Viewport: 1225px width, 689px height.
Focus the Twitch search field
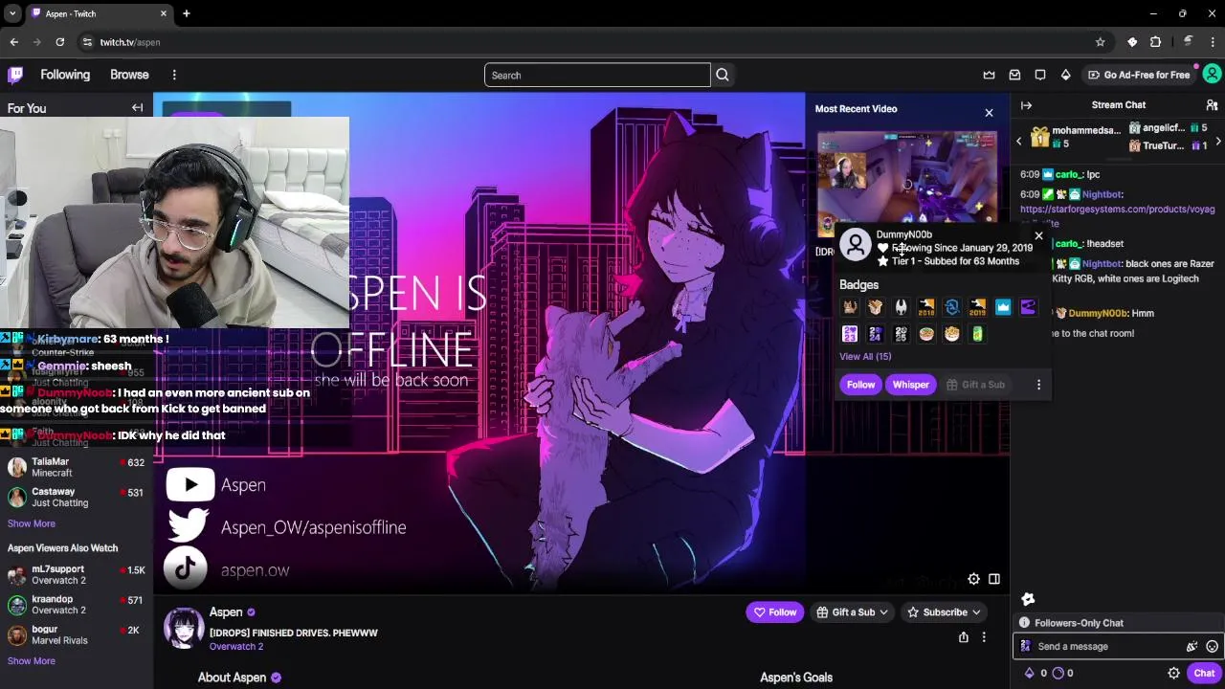point(597,75)
